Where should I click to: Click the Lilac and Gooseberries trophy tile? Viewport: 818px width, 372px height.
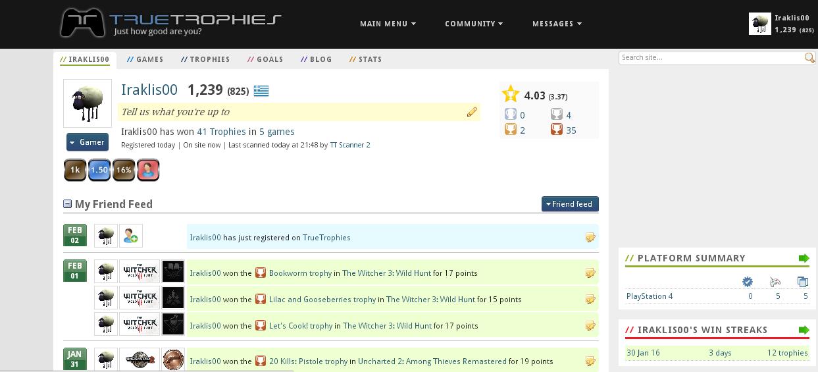tap(173, 298)
